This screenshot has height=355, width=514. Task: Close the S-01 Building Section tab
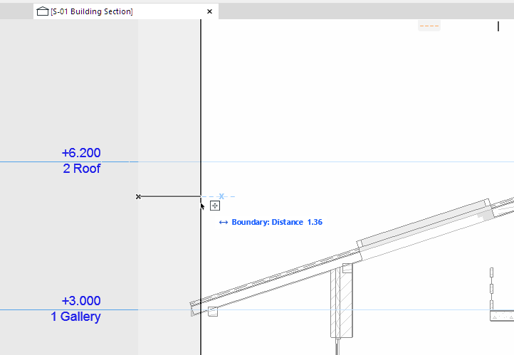click(210, 11)
